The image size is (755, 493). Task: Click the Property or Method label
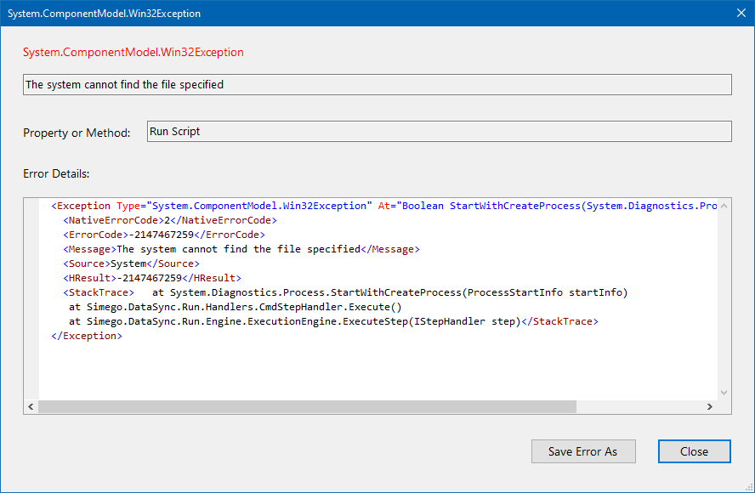(77, 133)
